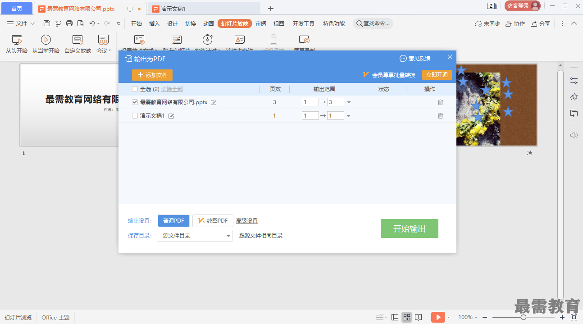Click zoom in plus button
583x324 pixels.
(562, 317)
